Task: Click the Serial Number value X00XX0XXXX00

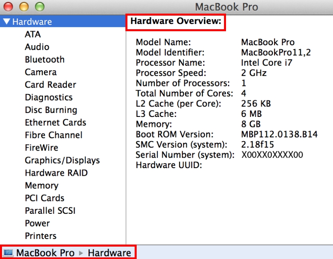Action: 272,155
